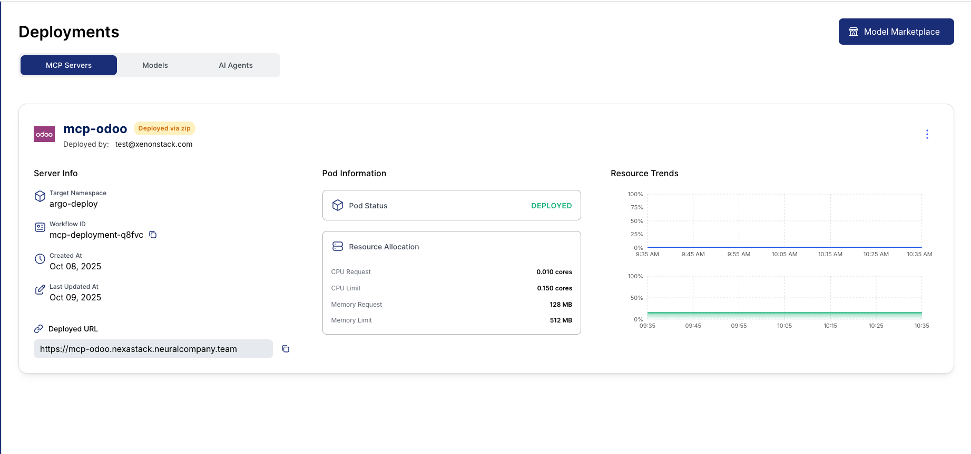Image resolution: width=971 pixels, height=454 pixels.
Task: Switch to the Models tab
Action: point(155,65)
